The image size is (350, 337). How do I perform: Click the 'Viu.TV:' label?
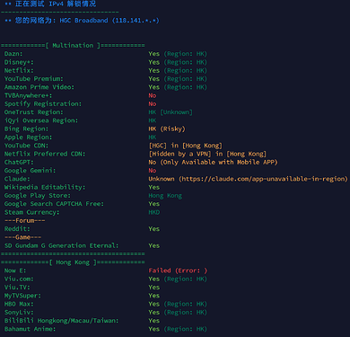pos(17,288)
